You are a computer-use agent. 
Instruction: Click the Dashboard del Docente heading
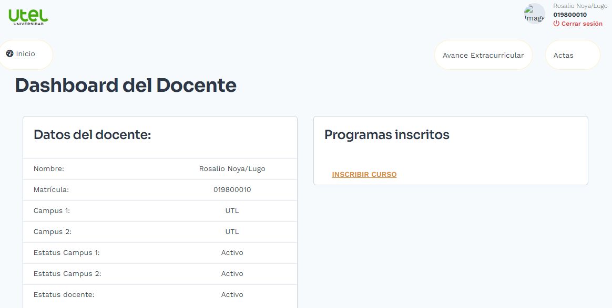click(x=126, y=85)
